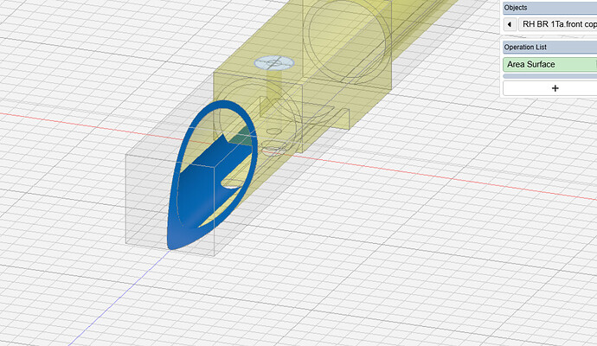597x346 pixels.
Task: Select the light blue screw head disc
Action: [x=274, y=62]
